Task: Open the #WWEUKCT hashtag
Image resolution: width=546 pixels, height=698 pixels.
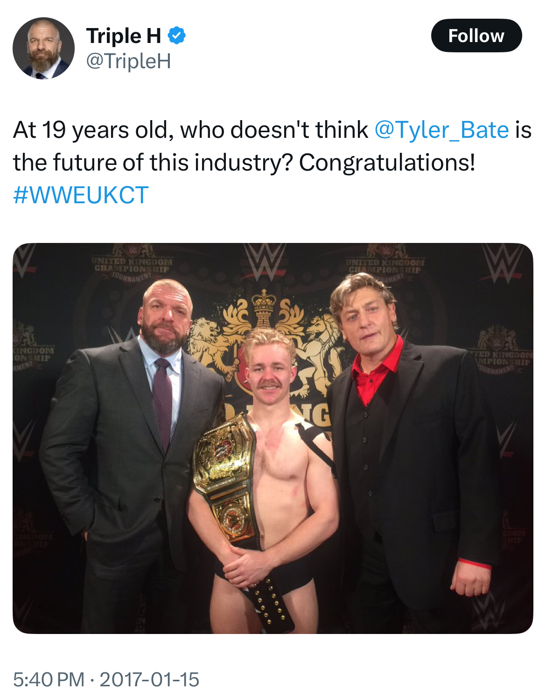Action: point(81,195)
